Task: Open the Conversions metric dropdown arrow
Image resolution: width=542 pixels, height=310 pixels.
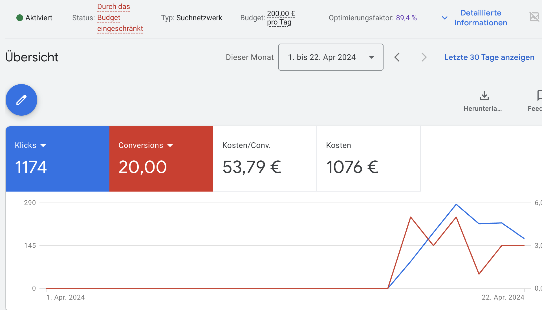Action: click(x=170, y=145)
